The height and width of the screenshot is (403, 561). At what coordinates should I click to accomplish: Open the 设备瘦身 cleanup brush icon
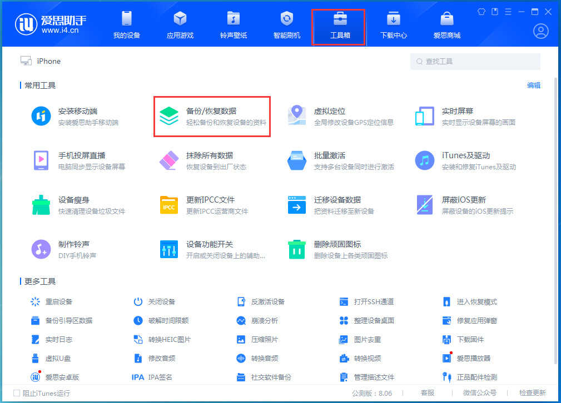[x=41, y=205]
